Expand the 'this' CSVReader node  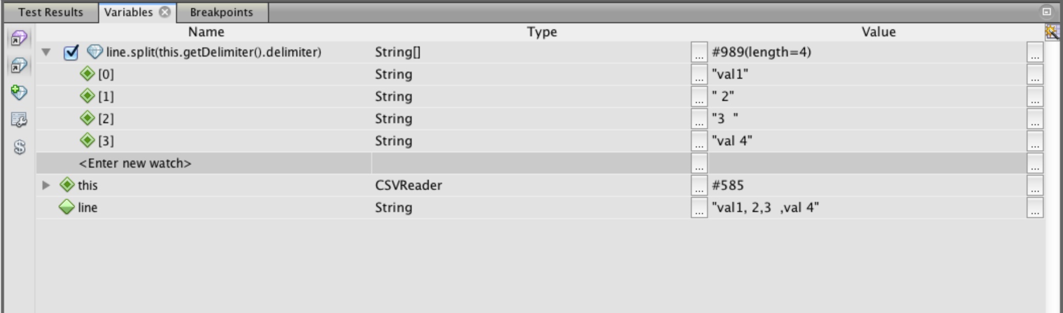[46, 185]
